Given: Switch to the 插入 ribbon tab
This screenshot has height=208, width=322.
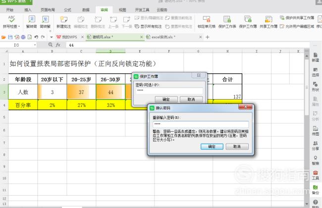Looking at the screenshot, I should pos(28,10).
